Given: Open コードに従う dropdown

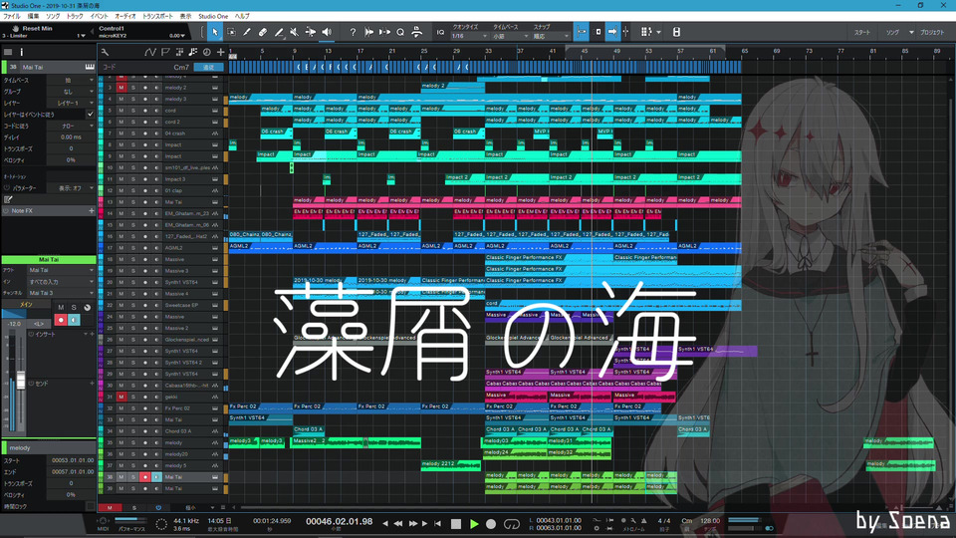Looking at the screenshot, I should pyautogui.click(x=72, y=126).
